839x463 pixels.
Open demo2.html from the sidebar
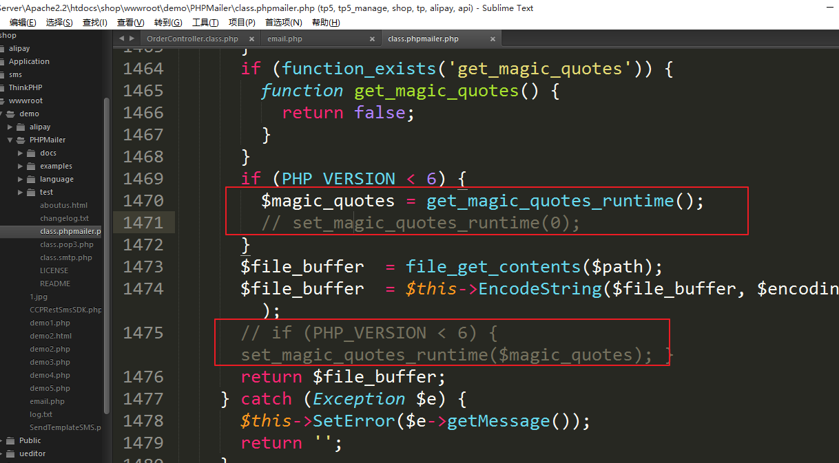tap(50, 336)
